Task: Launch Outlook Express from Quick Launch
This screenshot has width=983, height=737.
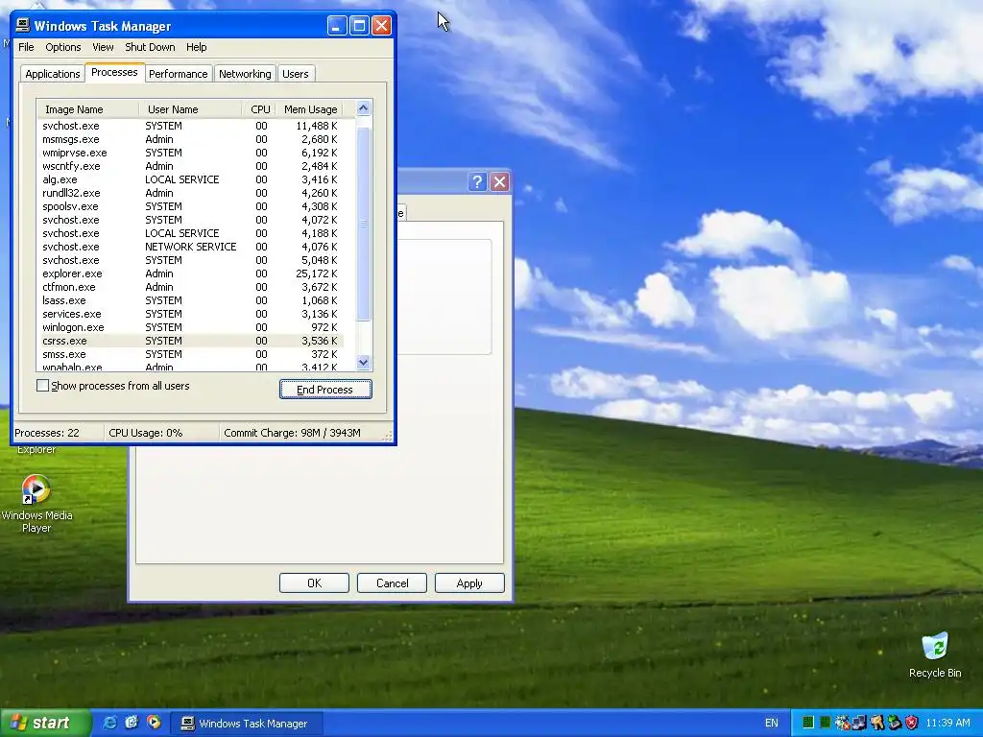Action: coord(132,723)
